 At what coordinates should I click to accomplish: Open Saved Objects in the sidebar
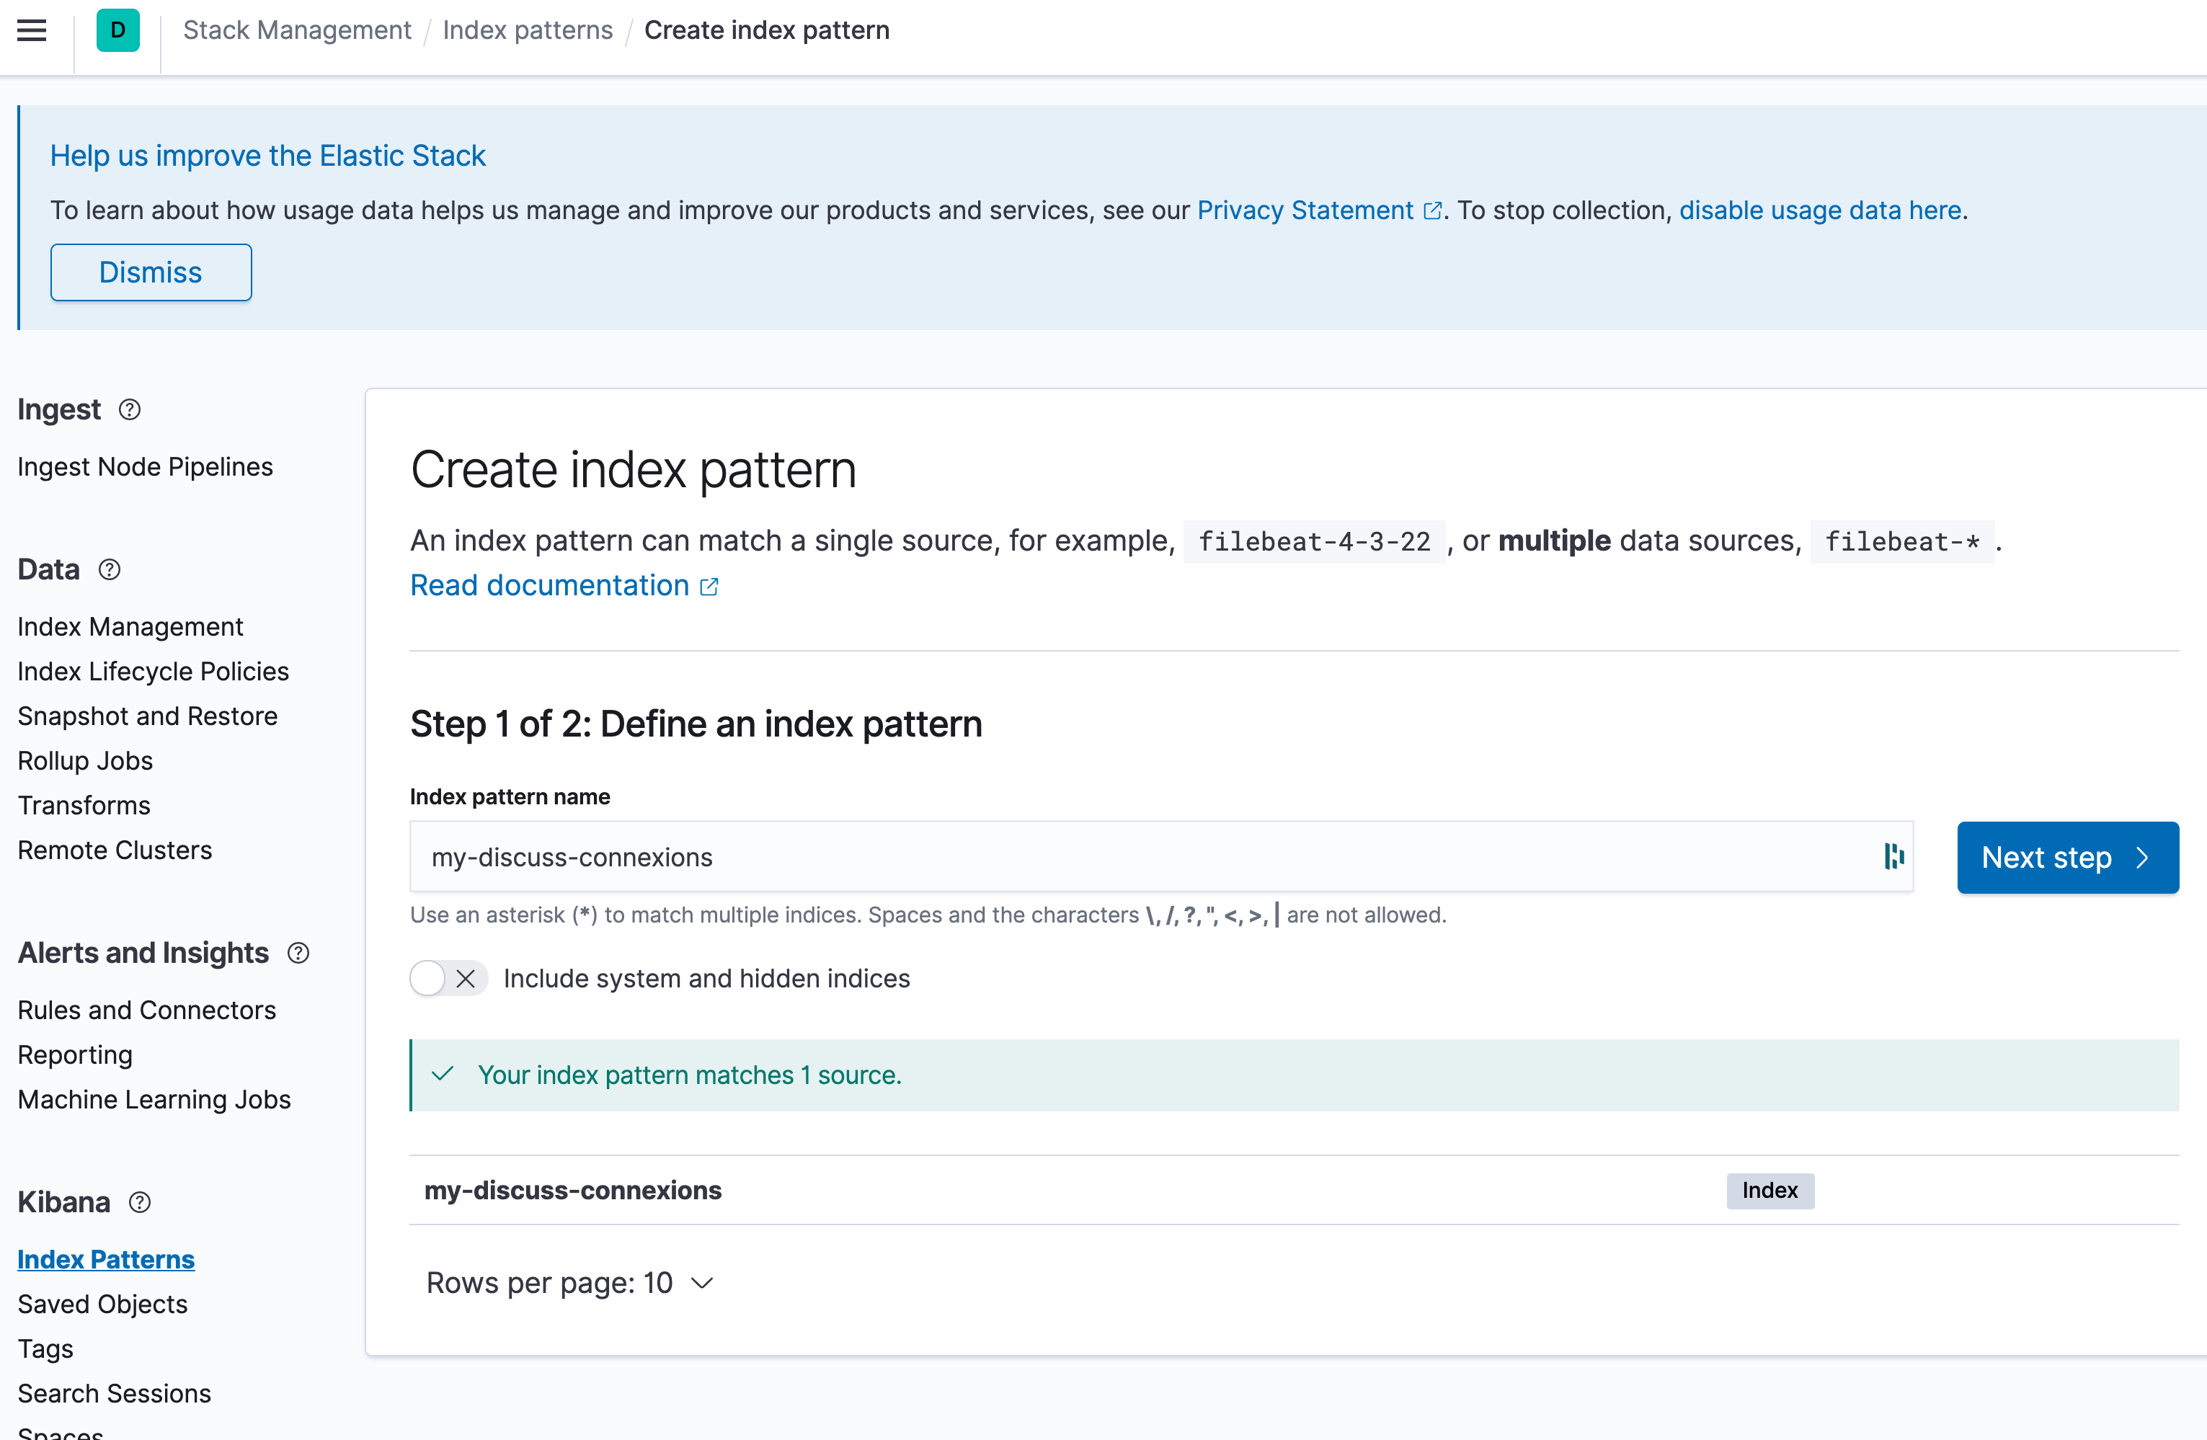coord(102,1304)
